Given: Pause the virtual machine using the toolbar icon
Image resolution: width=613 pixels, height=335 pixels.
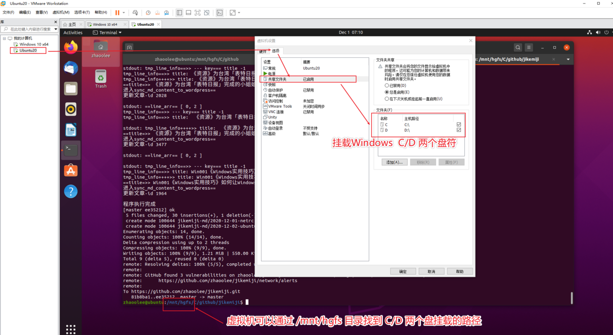Looking at the screenshot, I should (117, 12).
